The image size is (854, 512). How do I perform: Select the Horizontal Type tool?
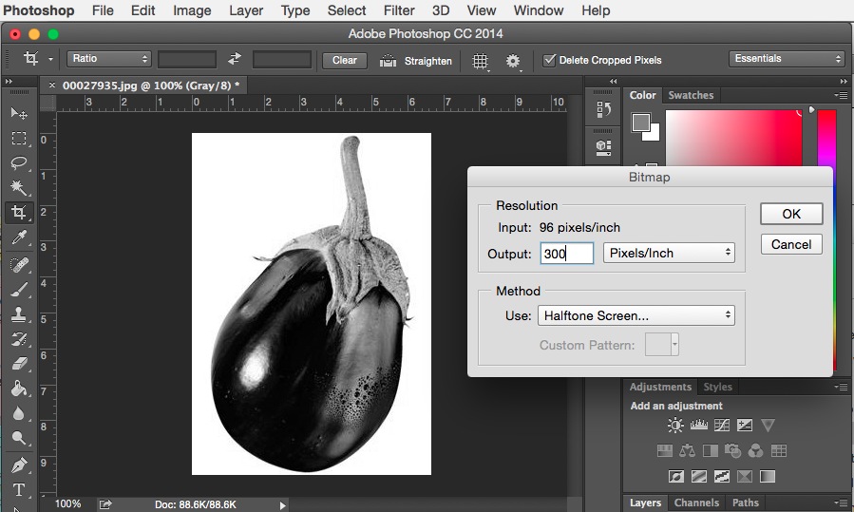pos(18,490)
